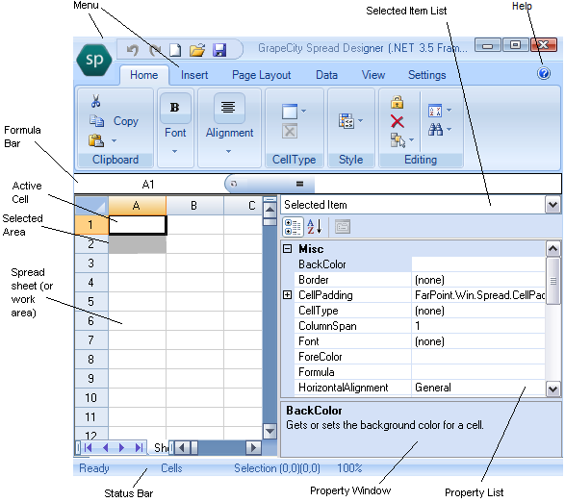Click the sheet horizontal scroll right arrow
The image size is (565, 502).
point(253,447)
